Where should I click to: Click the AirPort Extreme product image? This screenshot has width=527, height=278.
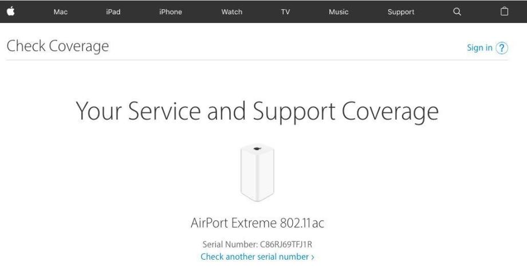click(257, 173)
